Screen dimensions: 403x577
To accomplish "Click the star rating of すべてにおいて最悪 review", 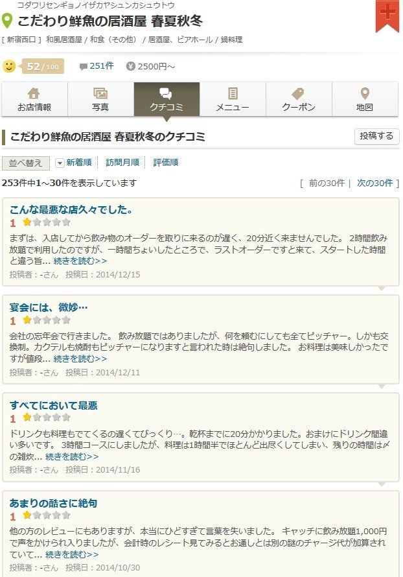I will [47, 418].
